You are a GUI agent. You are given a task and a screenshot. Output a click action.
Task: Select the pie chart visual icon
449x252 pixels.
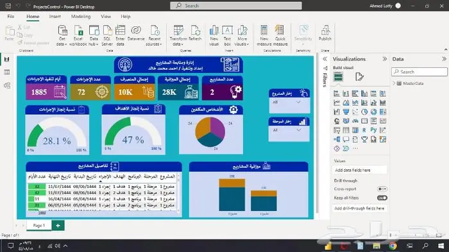click(x=364, y=112)
